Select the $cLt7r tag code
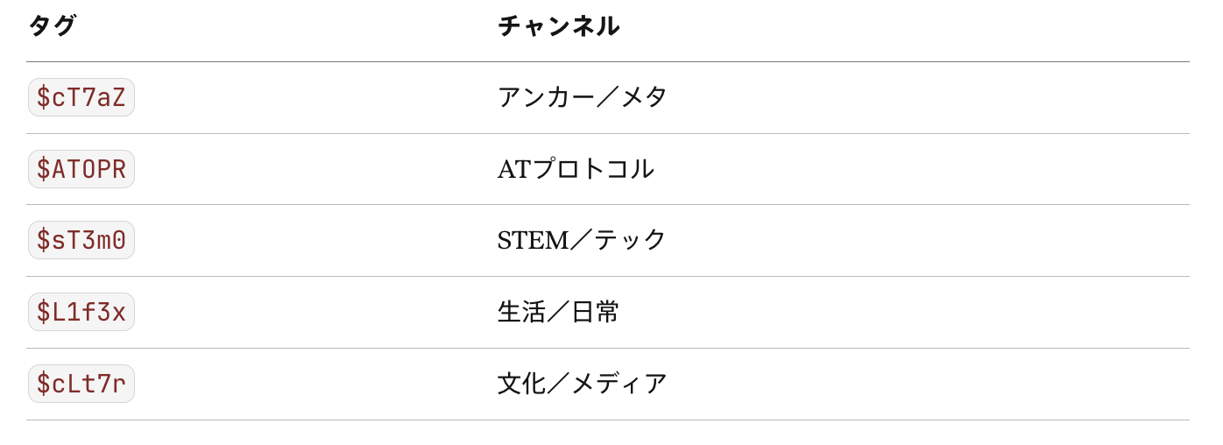Viewport: 1223px width, 445px height. tap(81, 384)
